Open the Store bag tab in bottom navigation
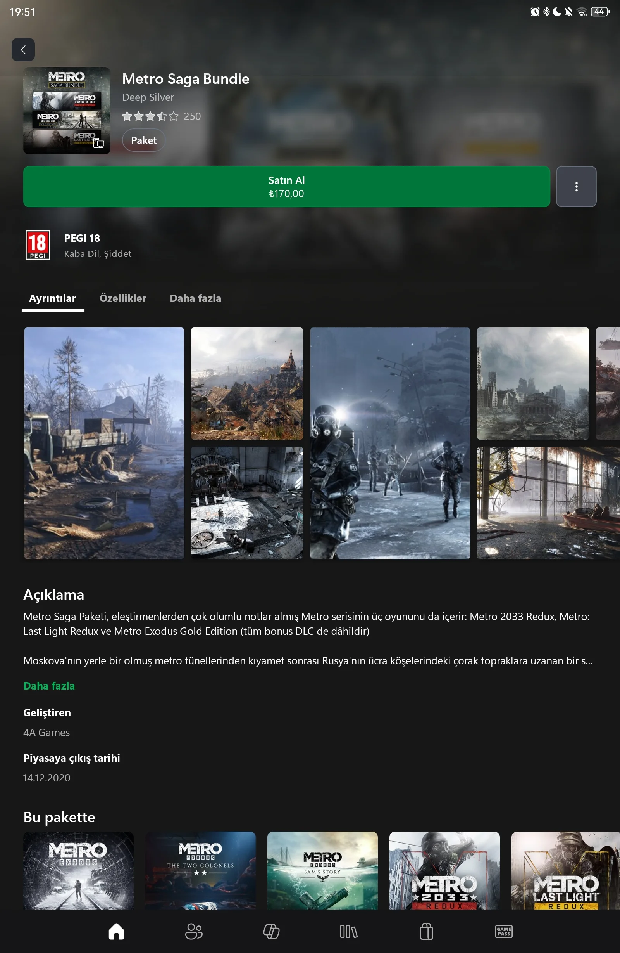The height and width of the screenshot is (953, 620). 426,931
